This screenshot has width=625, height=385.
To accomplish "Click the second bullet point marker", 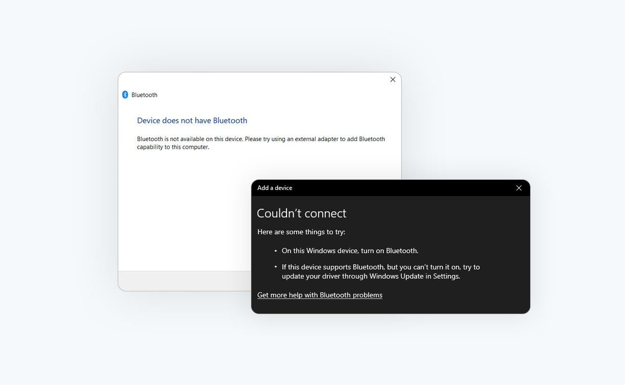I will coord(276,267).
